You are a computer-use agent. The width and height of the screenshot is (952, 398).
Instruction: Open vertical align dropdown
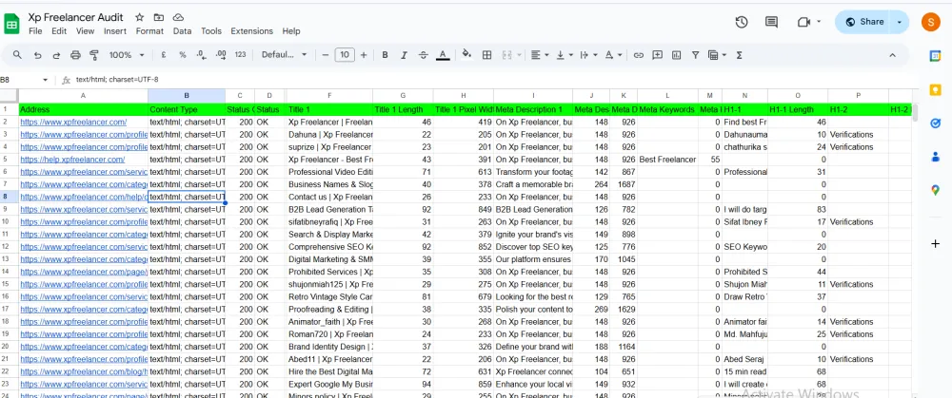point(565,55)
